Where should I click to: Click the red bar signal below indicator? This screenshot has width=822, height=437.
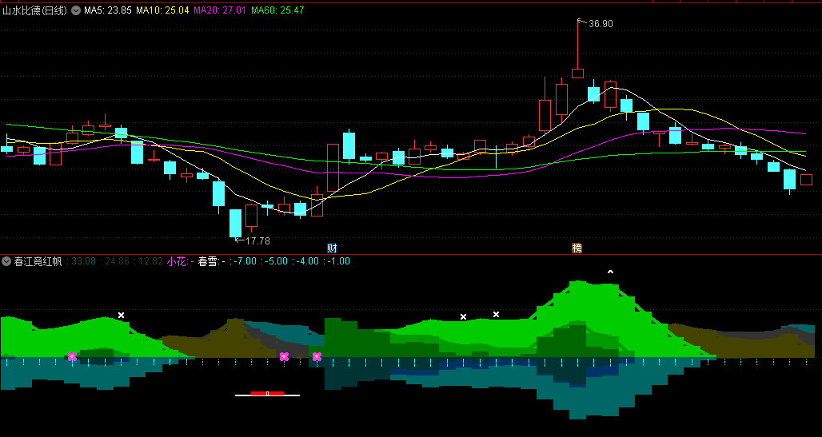pos(267,393)
